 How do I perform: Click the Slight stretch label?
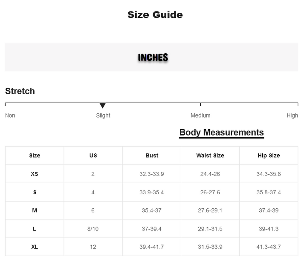pos(103,115)
